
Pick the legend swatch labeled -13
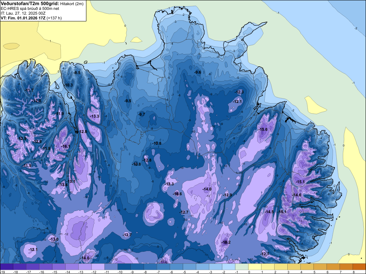click(85, 267)
